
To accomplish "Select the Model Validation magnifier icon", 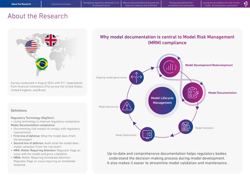I will tap(186, 127).
